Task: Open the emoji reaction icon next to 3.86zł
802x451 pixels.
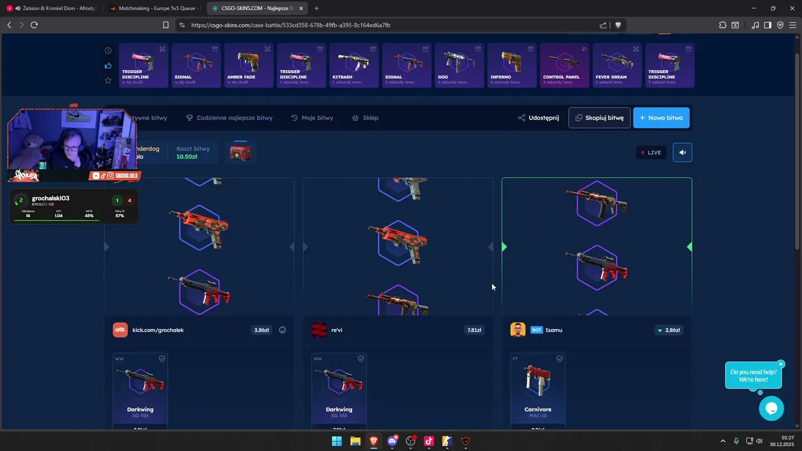Action: coord(283,330)
